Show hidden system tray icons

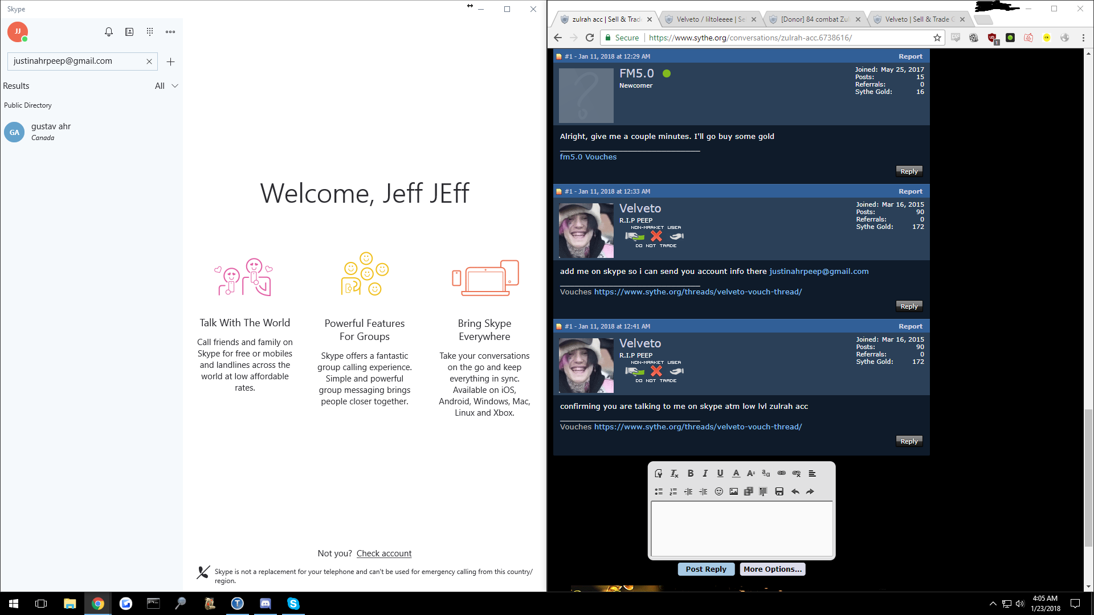(x=993, y=604)
